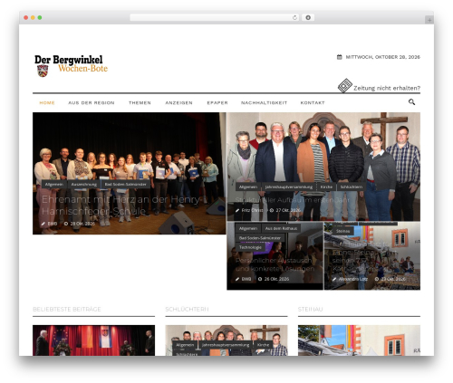
Task: Open the thumbnail under Beliebteste Beiträge
Action: click(93, 340)
